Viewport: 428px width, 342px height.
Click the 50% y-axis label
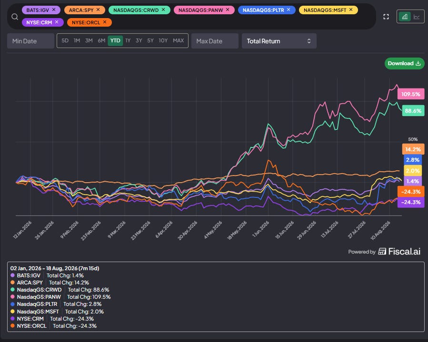tap(413, 139)
